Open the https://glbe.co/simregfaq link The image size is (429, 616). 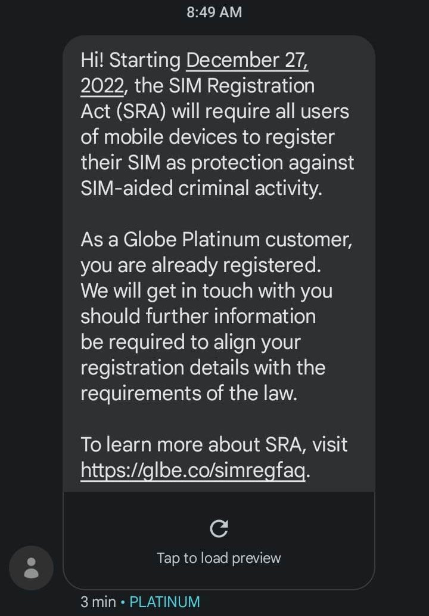[x=193, y=470]
